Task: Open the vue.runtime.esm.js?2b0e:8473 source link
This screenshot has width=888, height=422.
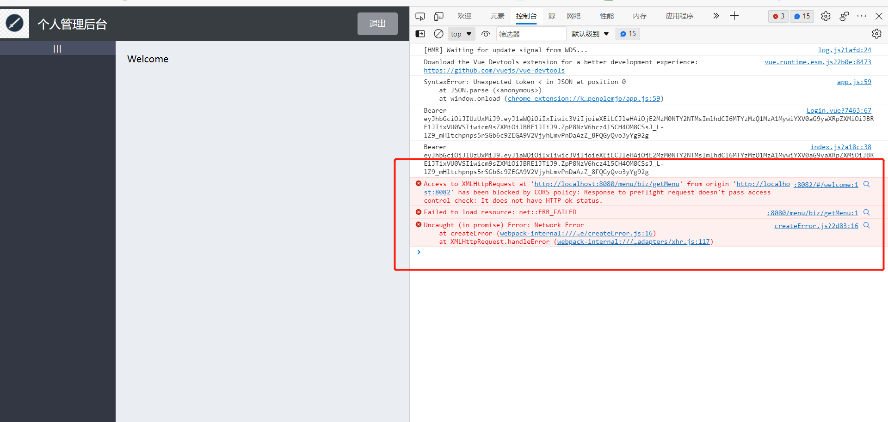Action: point(818,62)
